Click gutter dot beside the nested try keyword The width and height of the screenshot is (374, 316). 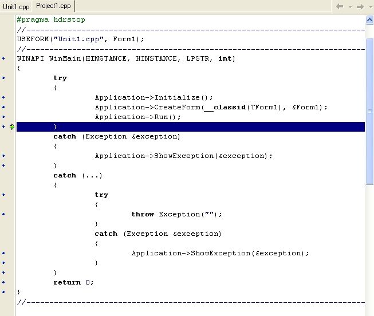click(x=4, y=195)
